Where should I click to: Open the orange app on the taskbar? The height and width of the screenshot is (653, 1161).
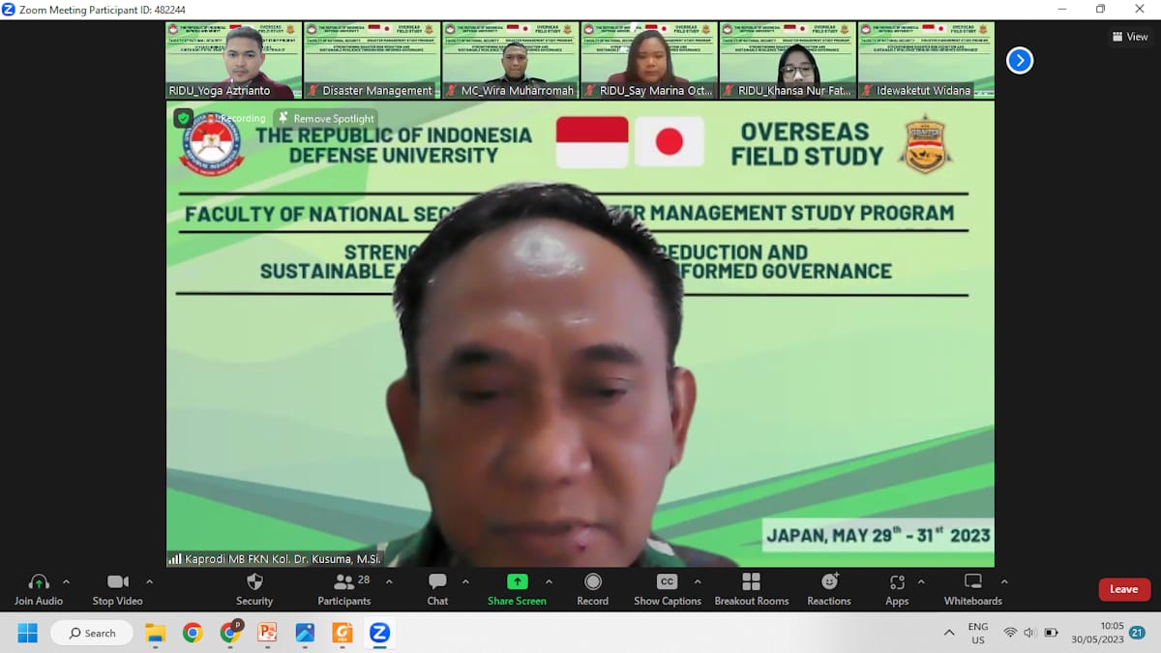tap(342, 633)
